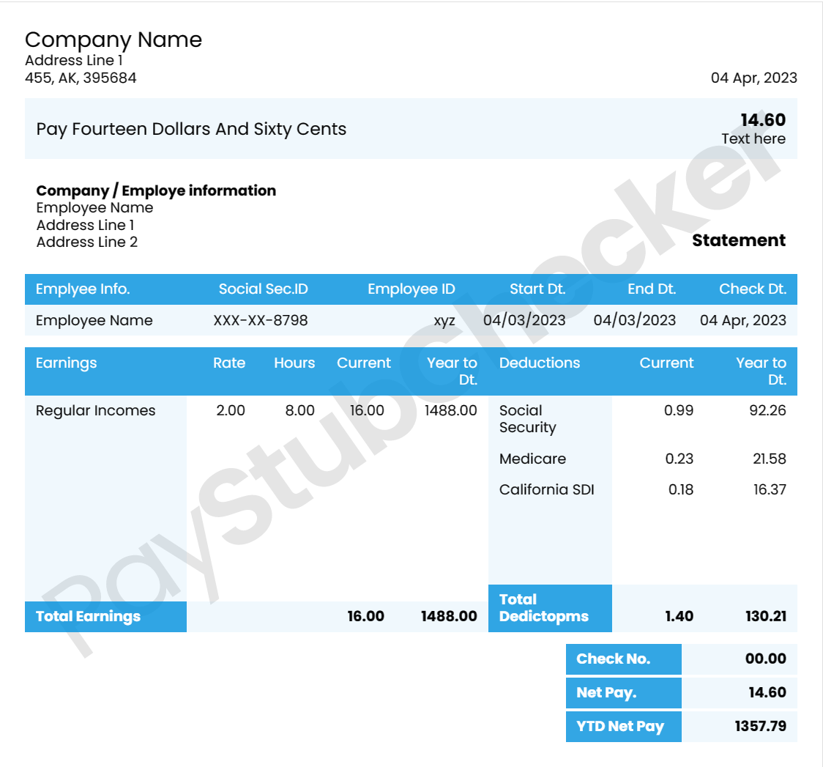Click California SDI year-to-date 16.37
The width and height of the screenshot is (823, 767).
pyautogui.click(x=770, y=490)
